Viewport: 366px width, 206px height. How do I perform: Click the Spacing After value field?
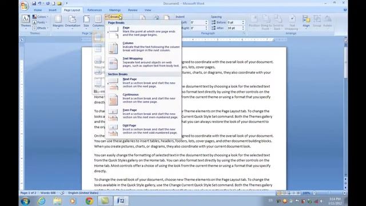coord(234,28)
